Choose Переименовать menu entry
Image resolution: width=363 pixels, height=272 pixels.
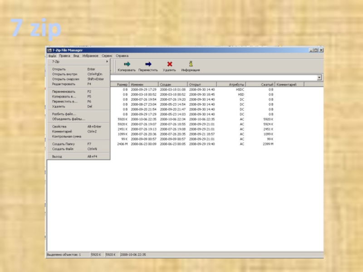click(x=78, y=92)
